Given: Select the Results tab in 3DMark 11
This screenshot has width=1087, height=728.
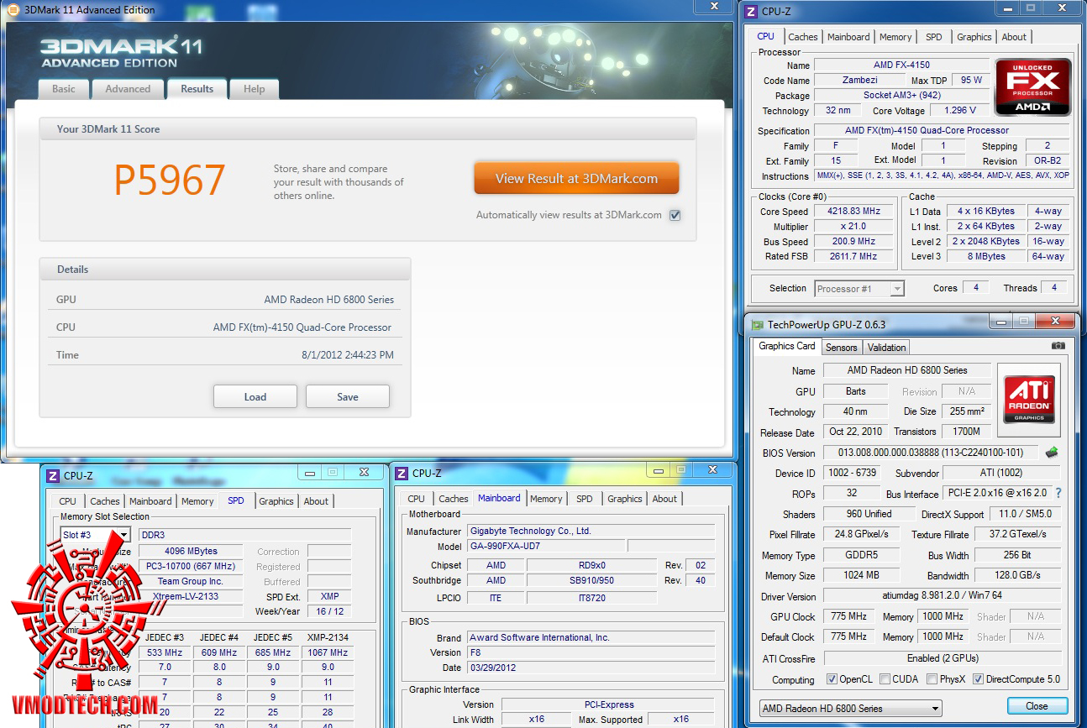Looking at the screenshot, I should click(x=197, y=89).
